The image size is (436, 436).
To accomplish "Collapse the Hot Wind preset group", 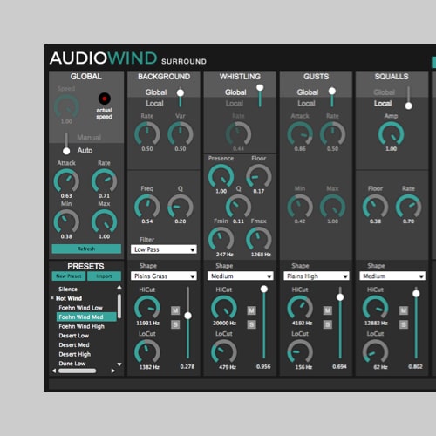I will pos(52,298).
